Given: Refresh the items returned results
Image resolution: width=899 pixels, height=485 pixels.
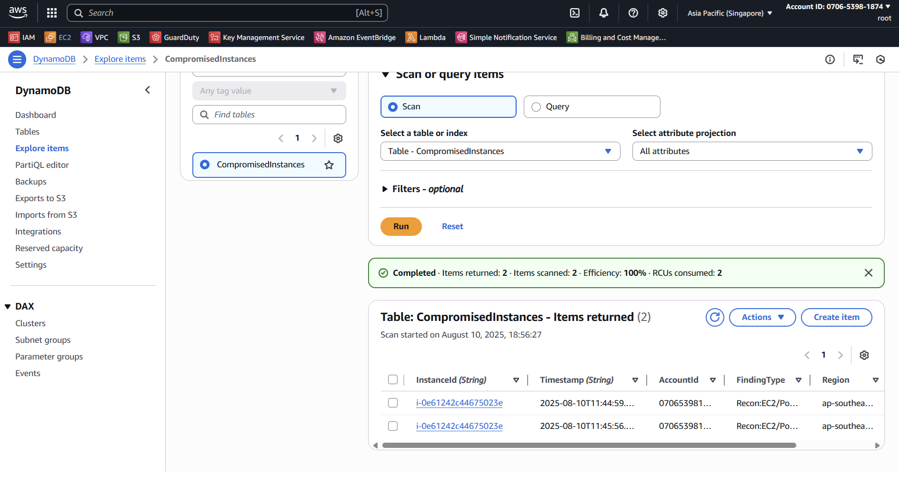Looking at the screenshot, I should pyautogui.click(x=715, y=317).
